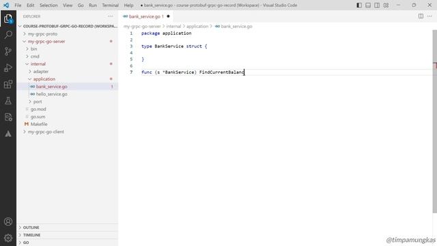Toggle secondary side bar layout icon
The image size is (437, 246).
point(377,5)
